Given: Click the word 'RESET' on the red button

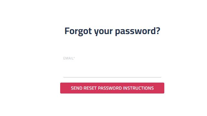Looking at the screenshot, I should tap(90, 88).
